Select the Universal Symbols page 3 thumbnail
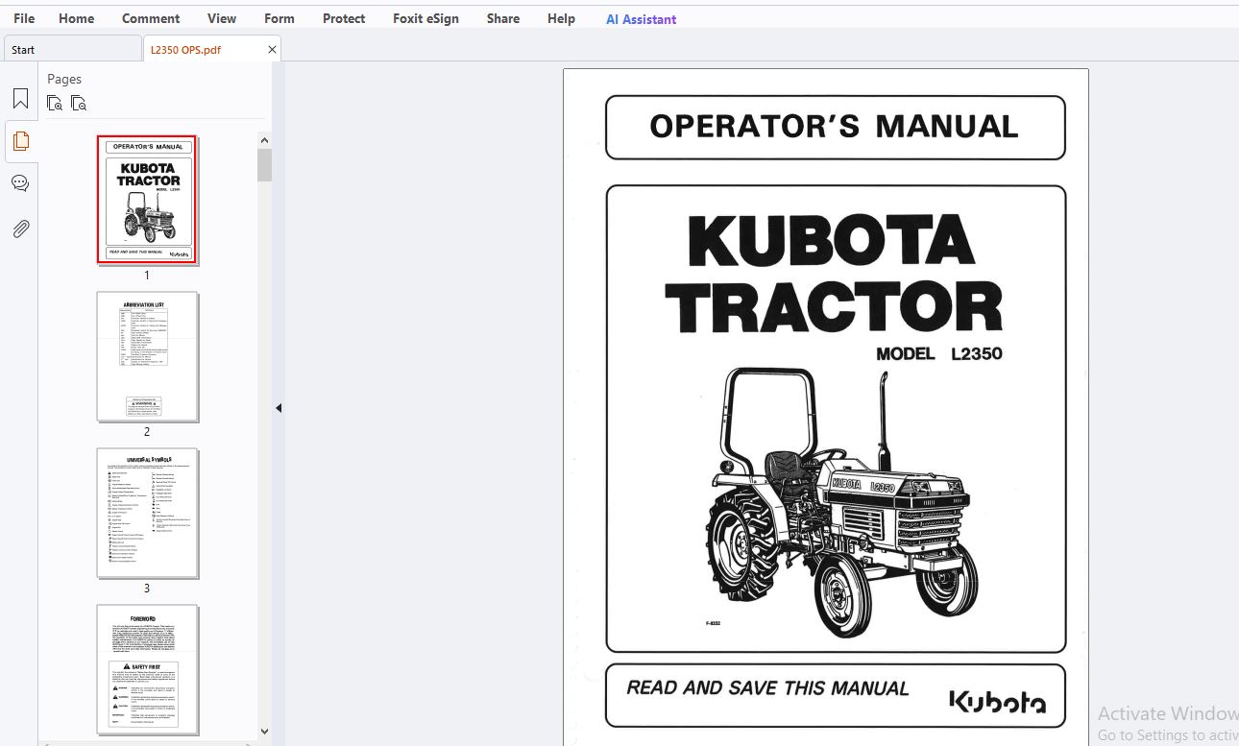This screenshot has width=1239, height=746. 147,513
